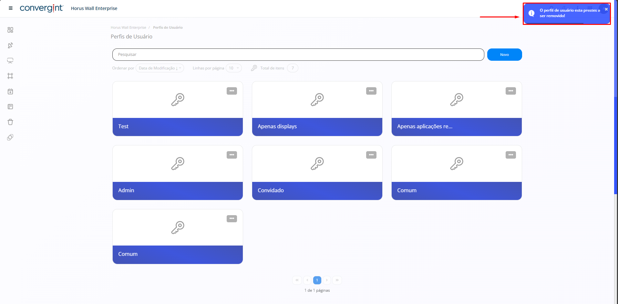Open the news panel icon in the sidebar
The width and height of the screenshot is (618, 304).
[10, 107]
